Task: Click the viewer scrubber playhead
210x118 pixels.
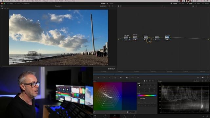Action: [2, 66]
